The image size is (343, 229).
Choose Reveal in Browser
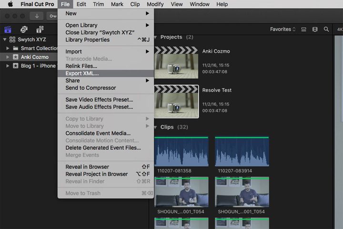click(106, 167)
